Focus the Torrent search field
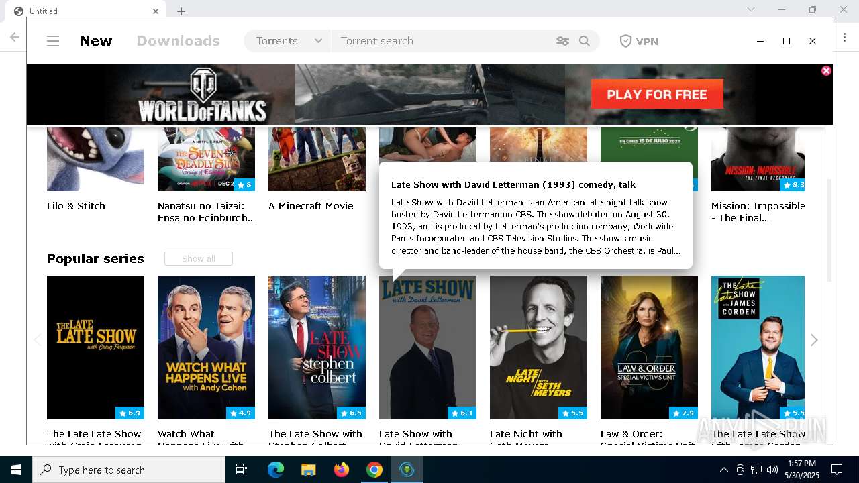Image resolution: width=859 pixels, height=483 pixels. [x=443, y=41]
